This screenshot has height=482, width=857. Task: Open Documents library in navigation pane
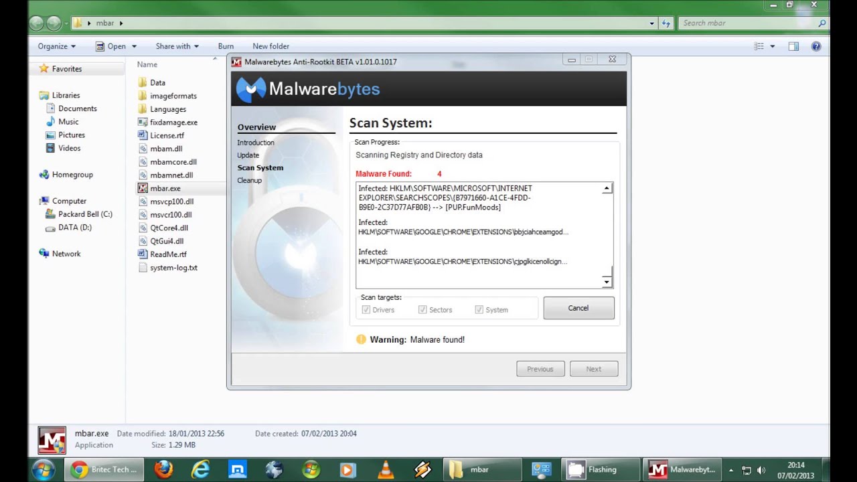coord(77,108)
